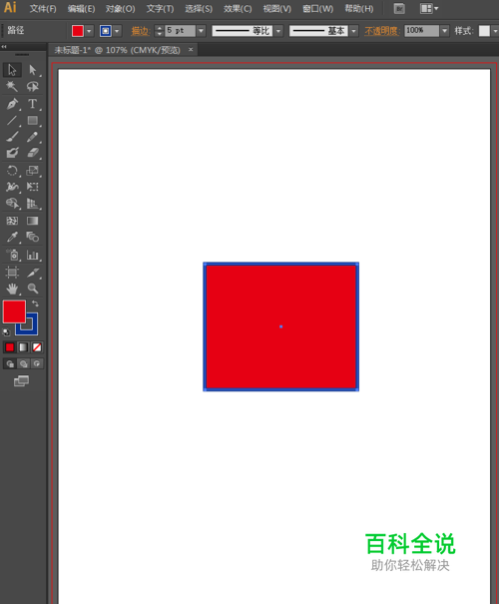Open variable width profile dropdown (等比)
This screenshot has width=499, height=604.
coord(278,31)
